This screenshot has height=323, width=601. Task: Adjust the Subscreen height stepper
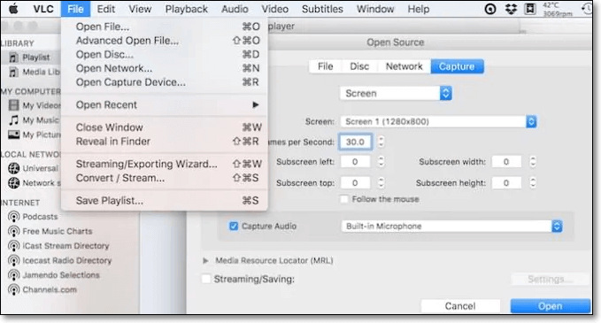point(532,183)
